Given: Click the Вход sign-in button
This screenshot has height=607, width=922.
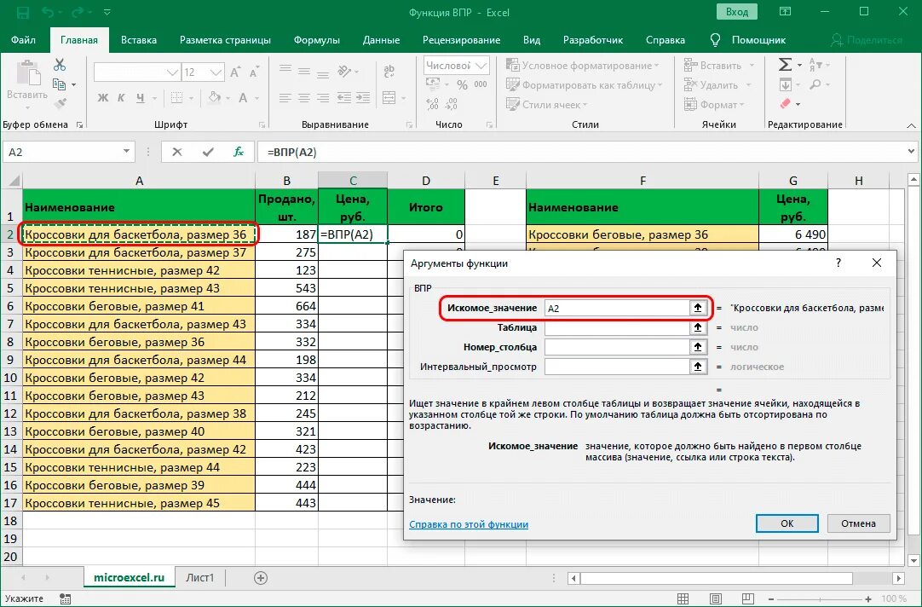Looking at the screenshot, I should coord(737,12).
